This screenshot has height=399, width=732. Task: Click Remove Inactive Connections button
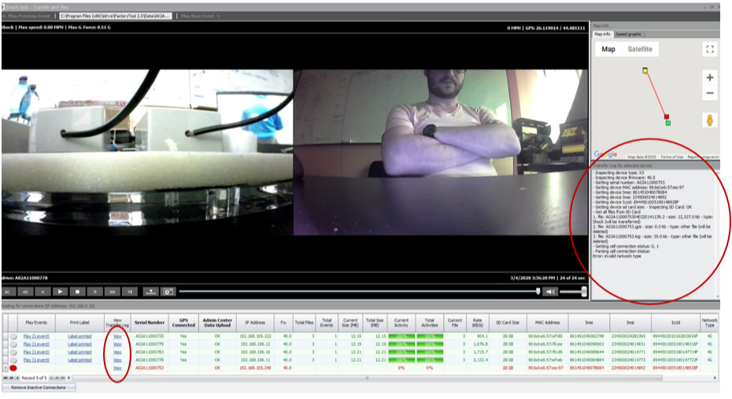tap(39, 387)
